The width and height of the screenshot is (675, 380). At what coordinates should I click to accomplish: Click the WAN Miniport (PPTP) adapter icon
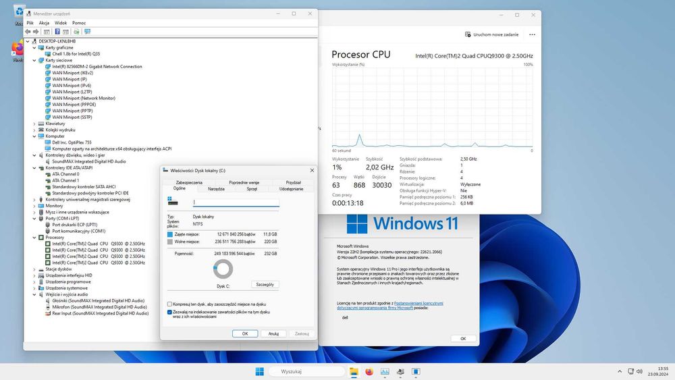click(x=48, y=111)
